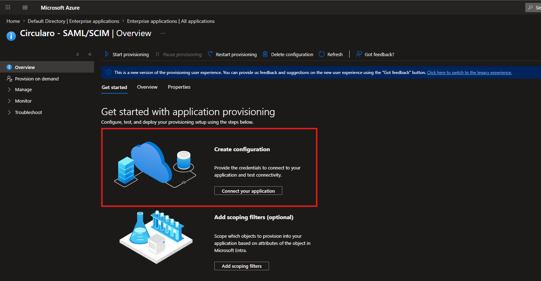541x281 pixels.
Task: Click the Got feedback person icon
Action: pos(359,54)
